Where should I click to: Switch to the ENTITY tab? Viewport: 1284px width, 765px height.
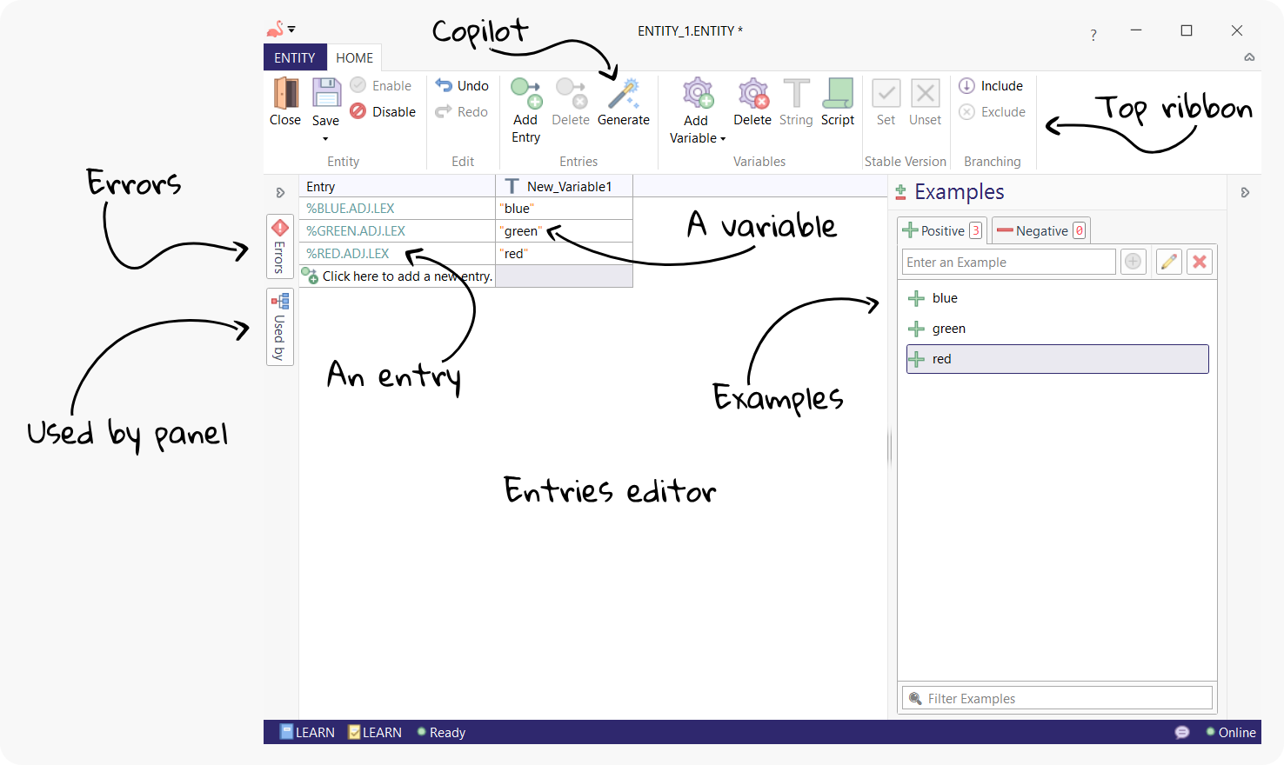pos(295,57)
